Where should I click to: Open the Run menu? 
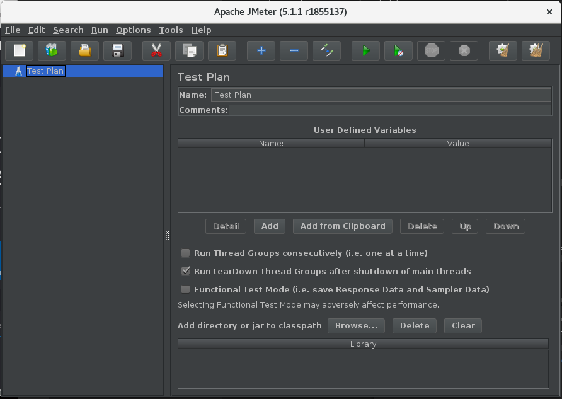[x=100, y=30]
